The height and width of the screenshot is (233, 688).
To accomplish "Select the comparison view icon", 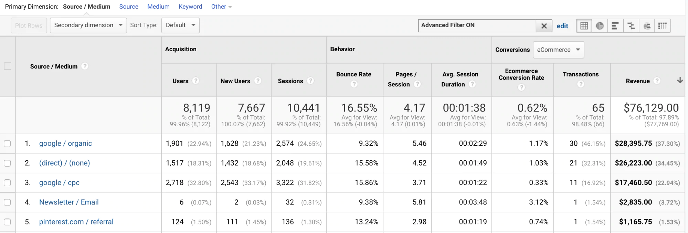I will coord(631,26).
